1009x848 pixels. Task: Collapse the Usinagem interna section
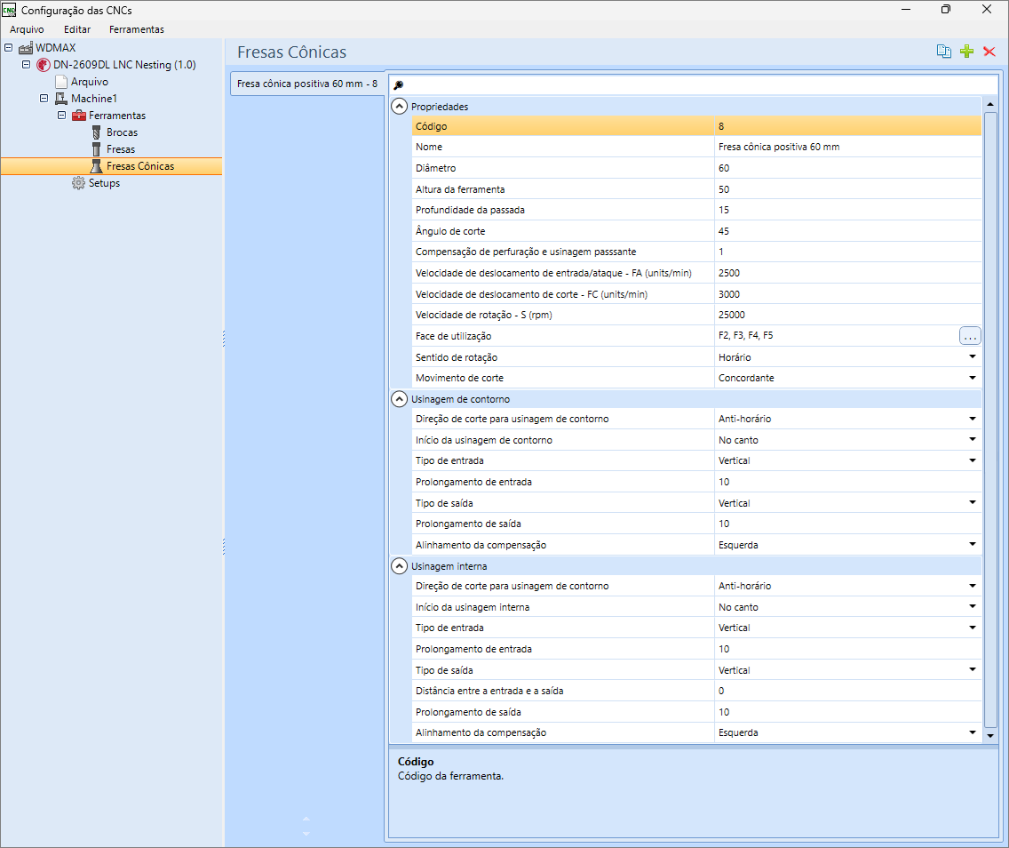coord(400,566)
